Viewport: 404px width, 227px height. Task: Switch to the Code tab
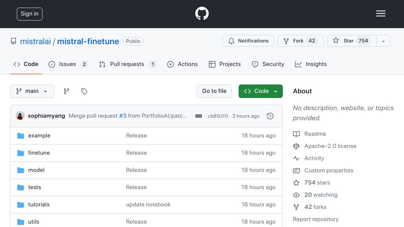click(x=26, y=64)
